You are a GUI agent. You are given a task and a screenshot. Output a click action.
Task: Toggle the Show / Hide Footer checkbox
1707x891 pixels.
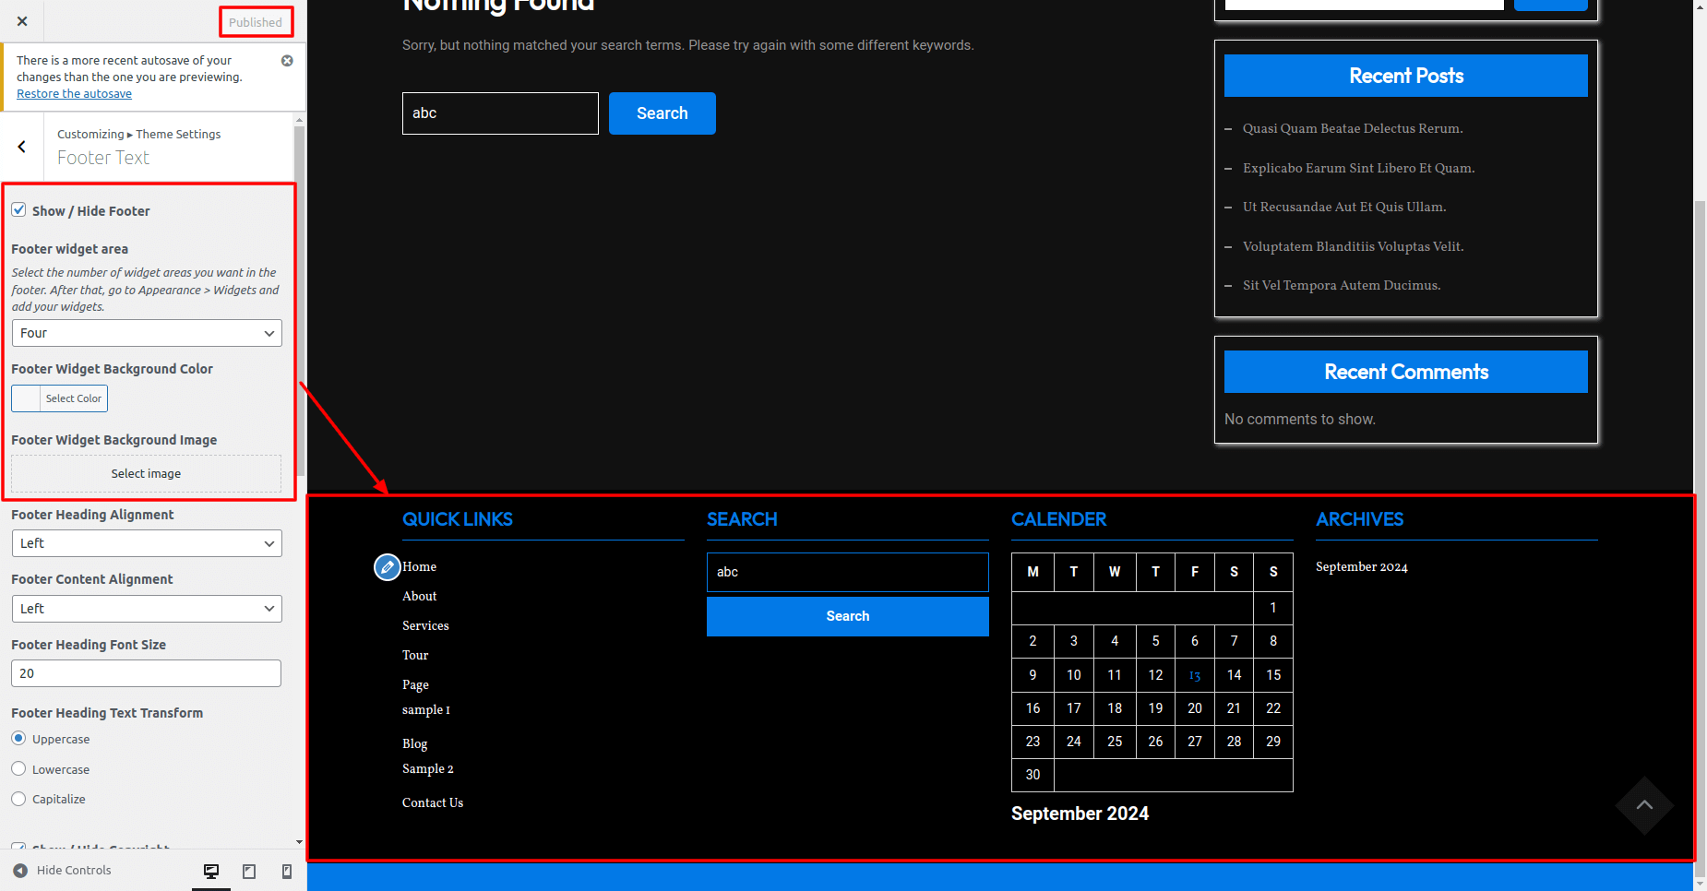coord(18,210)
